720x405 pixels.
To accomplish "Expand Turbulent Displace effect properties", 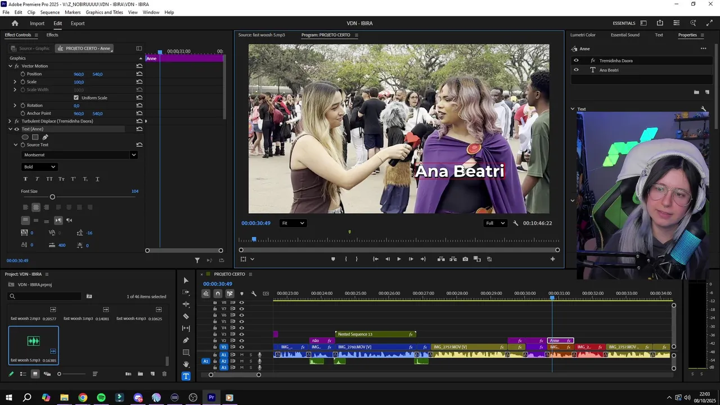I will point(10,121).
